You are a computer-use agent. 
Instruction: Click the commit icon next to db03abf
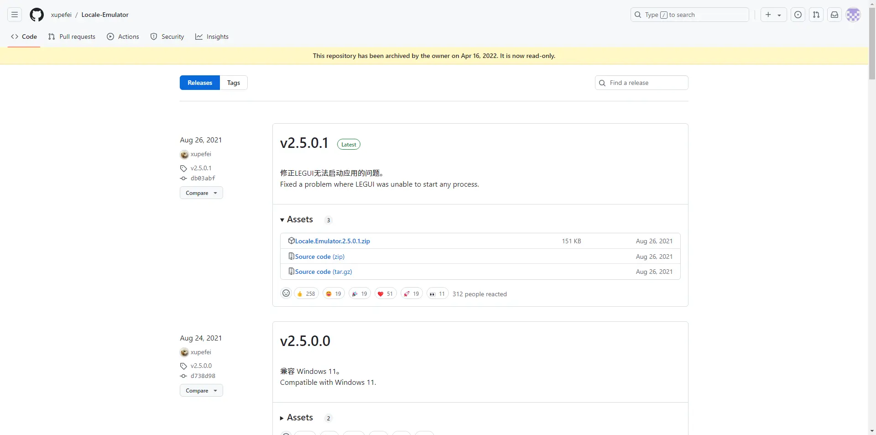click(183, 178)
